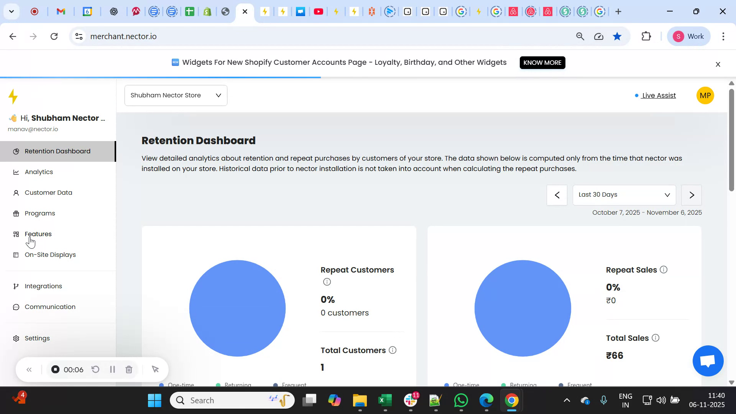Expand the Last 30 Days date range dropdown
The image size is (736, 414).
point(624,195)
